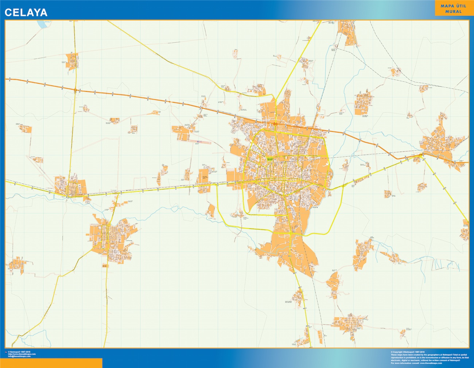Image resolution: width=474 pixels, height=368 pixels.
Task: Open www.thewallmaps.com link in copyright notice
Action: tap(431, 363)
